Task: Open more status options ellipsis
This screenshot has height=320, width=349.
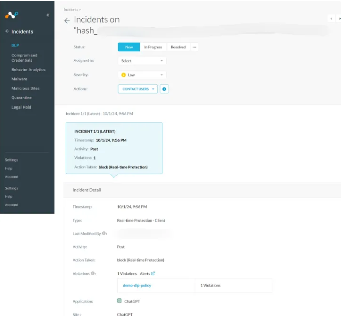Action: (x=194, y=47)
